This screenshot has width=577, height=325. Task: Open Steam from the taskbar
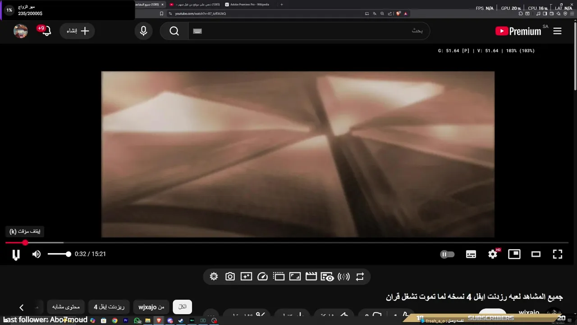tap(181, 320)
